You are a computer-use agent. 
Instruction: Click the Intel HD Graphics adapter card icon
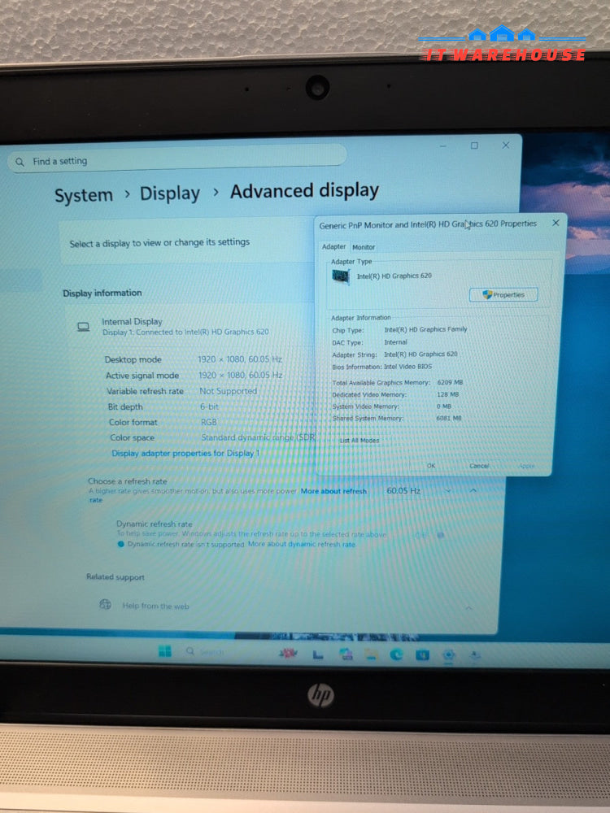pos(341,276)
